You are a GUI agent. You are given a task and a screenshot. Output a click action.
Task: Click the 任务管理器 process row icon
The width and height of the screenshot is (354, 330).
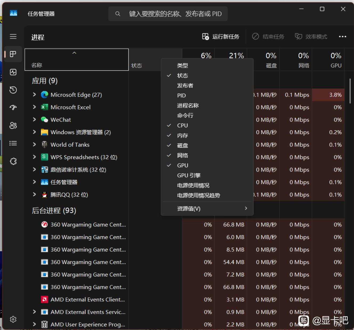[44, 182]
